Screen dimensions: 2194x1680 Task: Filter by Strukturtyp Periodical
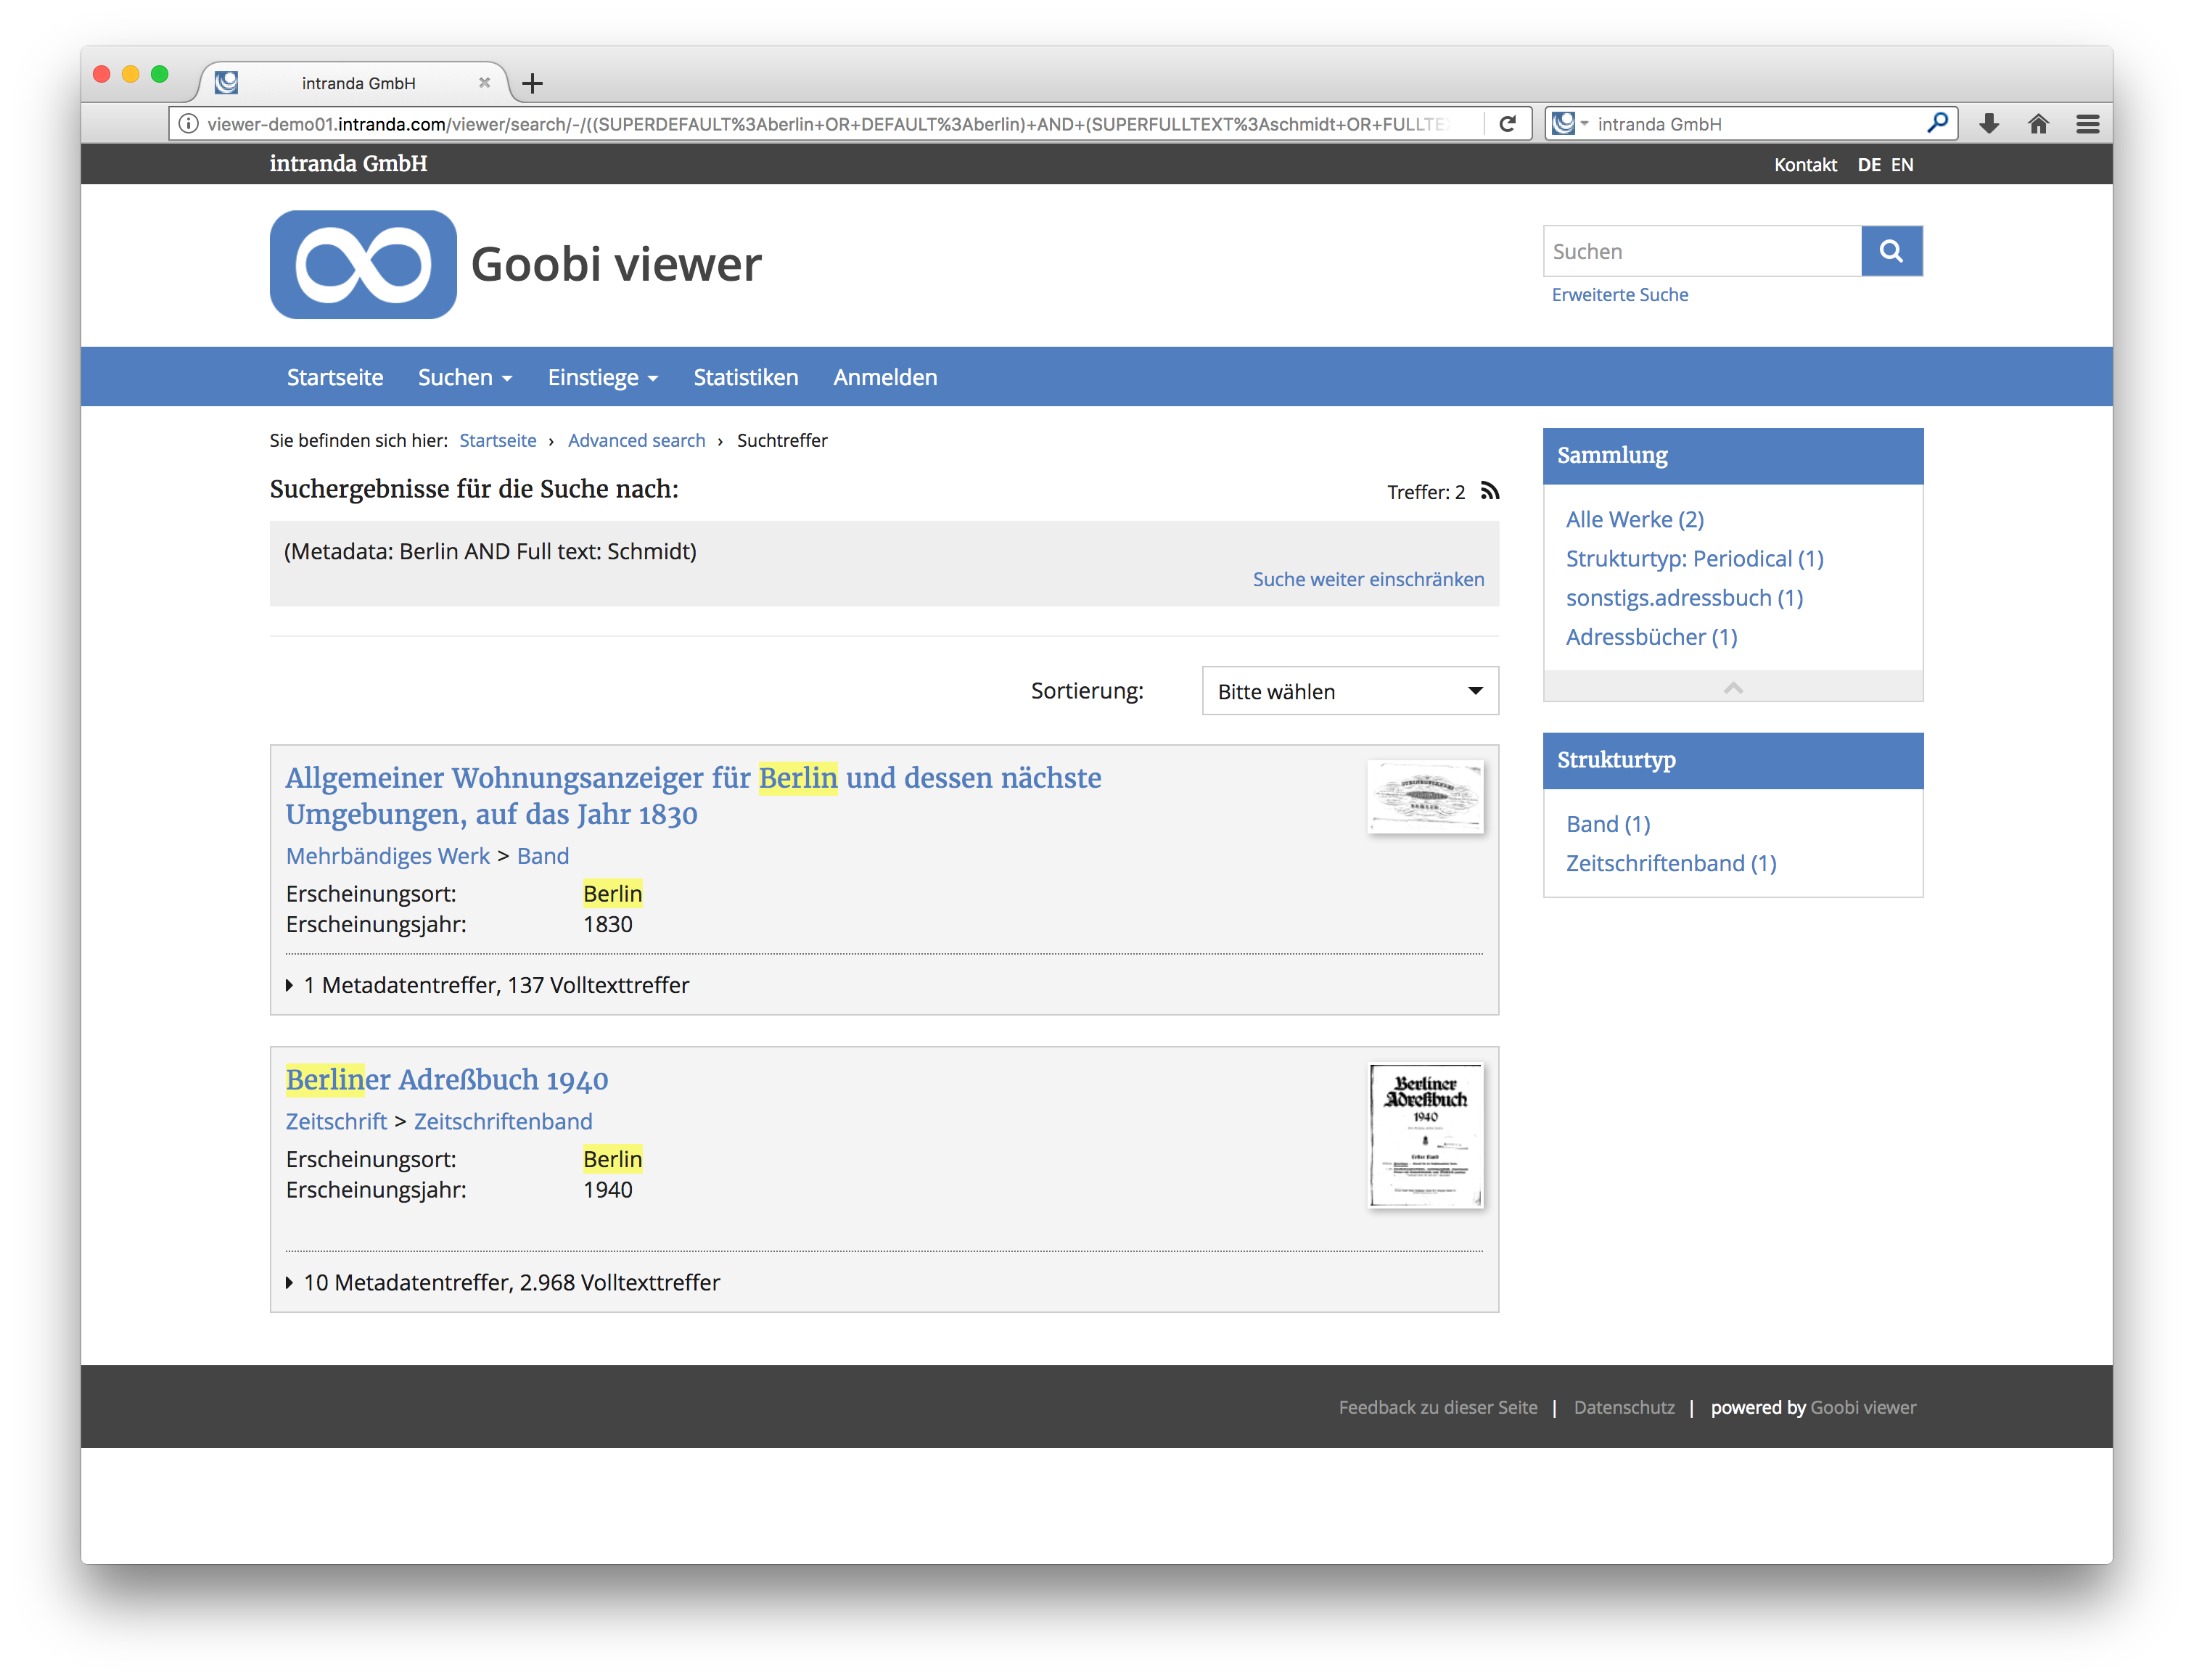[x=1694, y=558]
